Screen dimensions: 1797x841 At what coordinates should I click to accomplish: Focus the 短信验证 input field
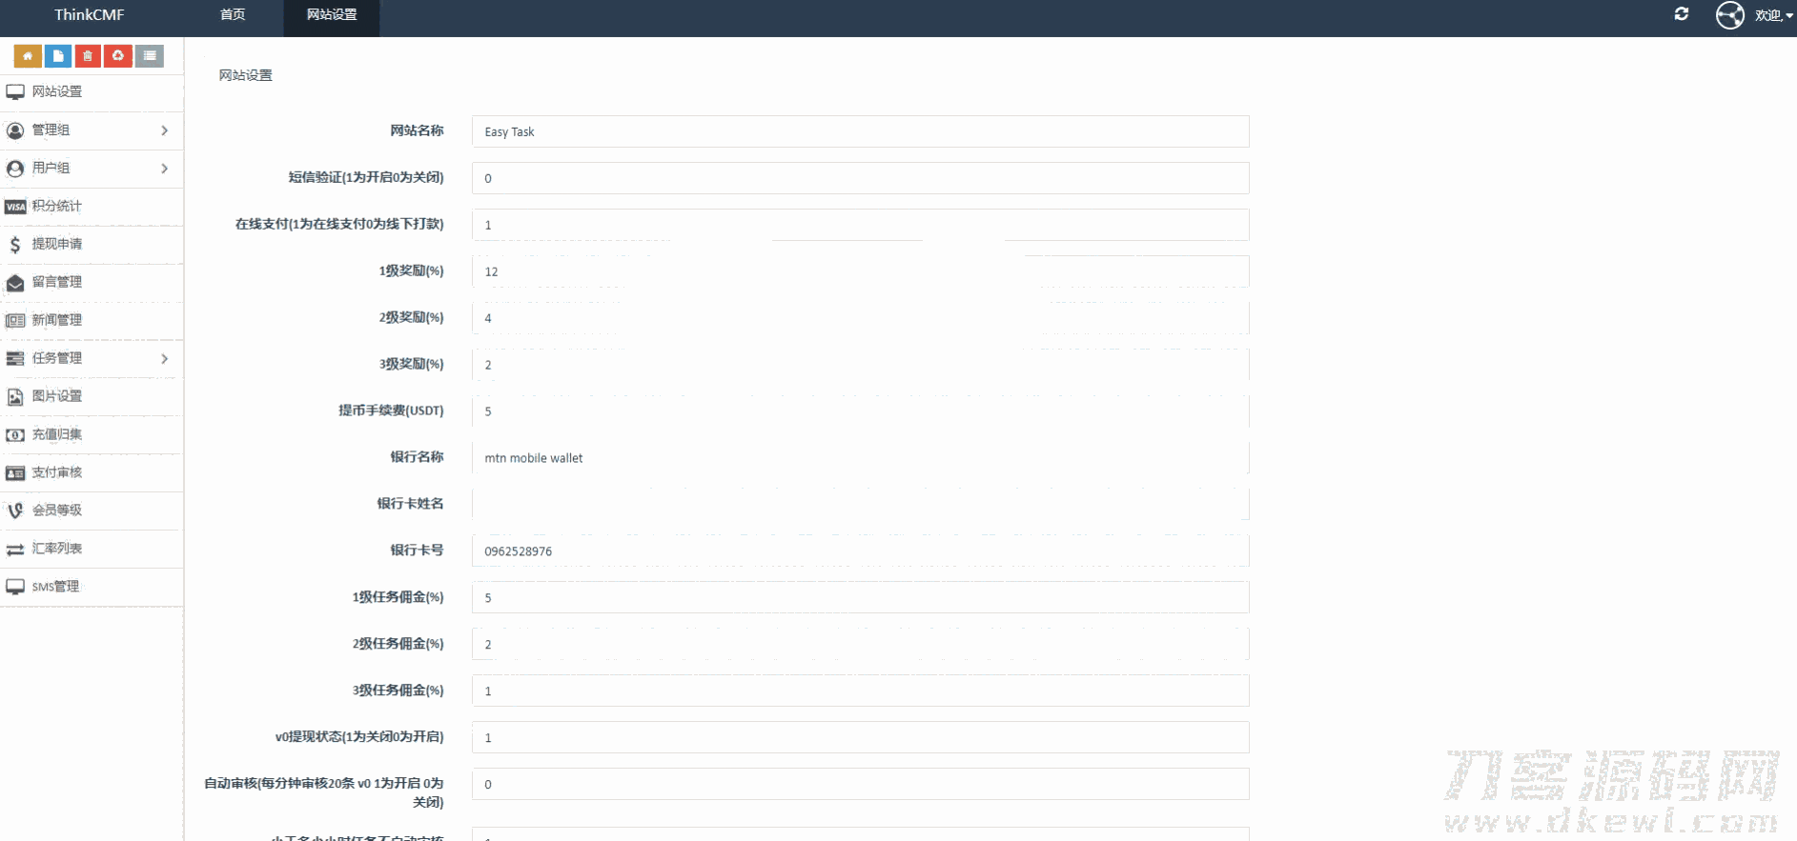pyautogui.click(x=861, y=178)
